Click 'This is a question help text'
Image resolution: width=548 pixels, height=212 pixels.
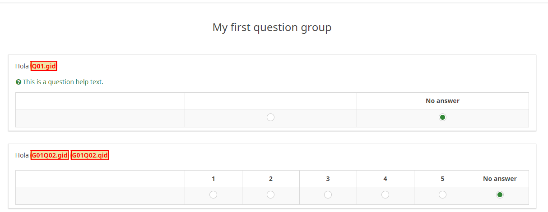[x=63, y=82]
